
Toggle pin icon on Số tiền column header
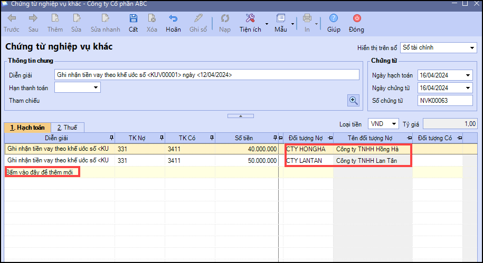pos(274,138)
